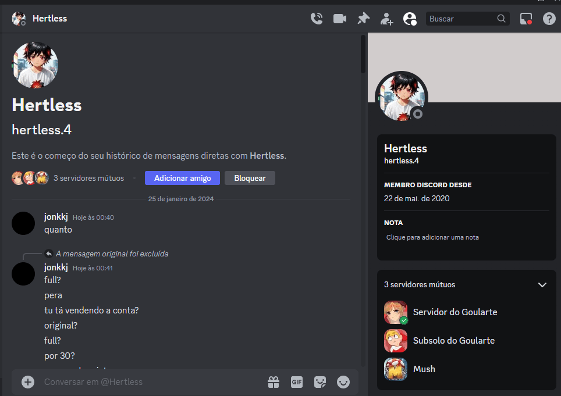Open the help icon
This screenshot has width=561, height=396.
[549, 19]
